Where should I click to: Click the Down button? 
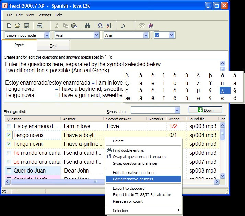[x=205, y=110]
